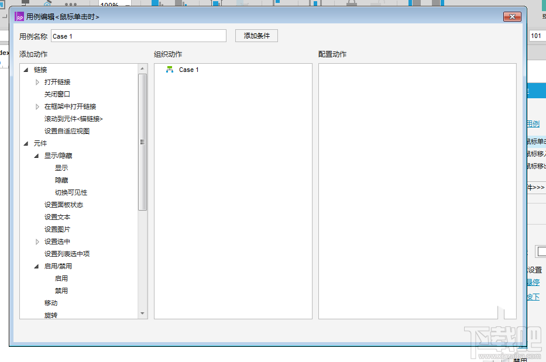Image resolution: width=546 pixels, height=362 pixels.
Task: Click the 添加条件 button
Action: [x=257, y=36]
